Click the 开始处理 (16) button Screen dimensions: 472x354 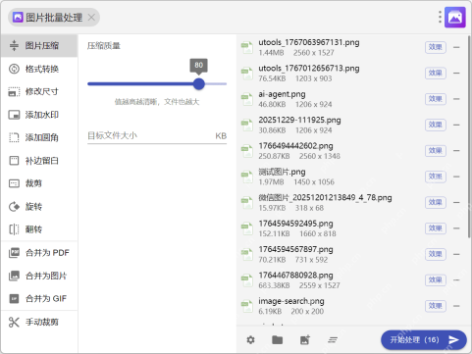coord(424,340)
